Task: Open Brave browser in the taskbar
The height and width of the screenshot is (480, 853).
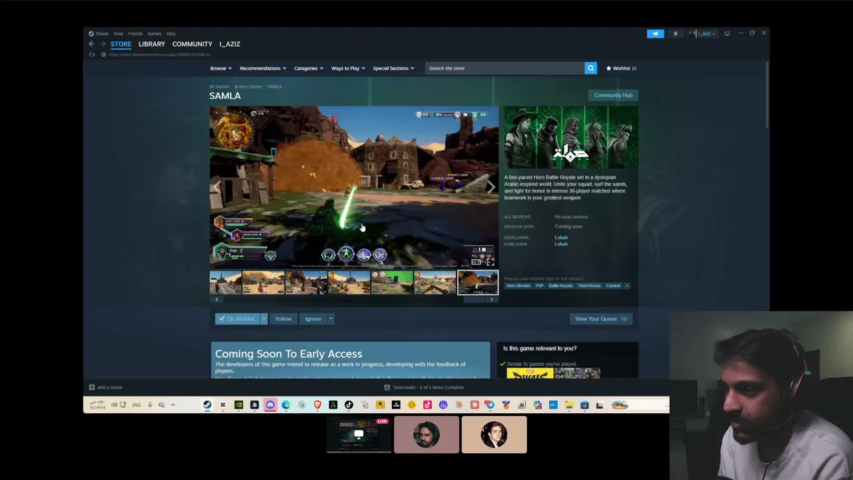Action: pyautogui.click(x=317, y=405)
